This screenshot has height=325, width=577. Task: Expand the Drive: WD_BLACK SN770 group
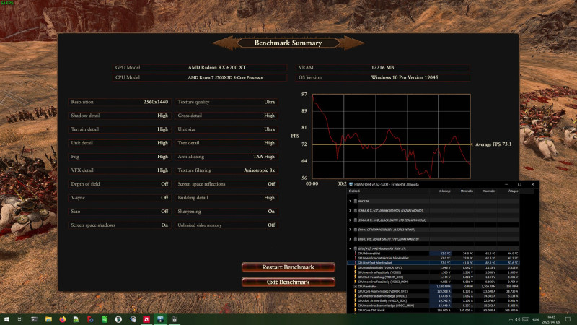point(350,239)
